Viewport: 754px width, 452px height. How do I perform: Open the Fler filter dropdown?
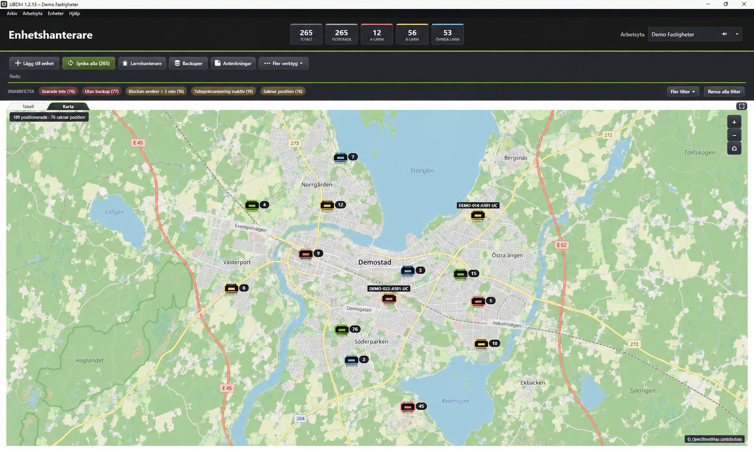pos(683,92)
